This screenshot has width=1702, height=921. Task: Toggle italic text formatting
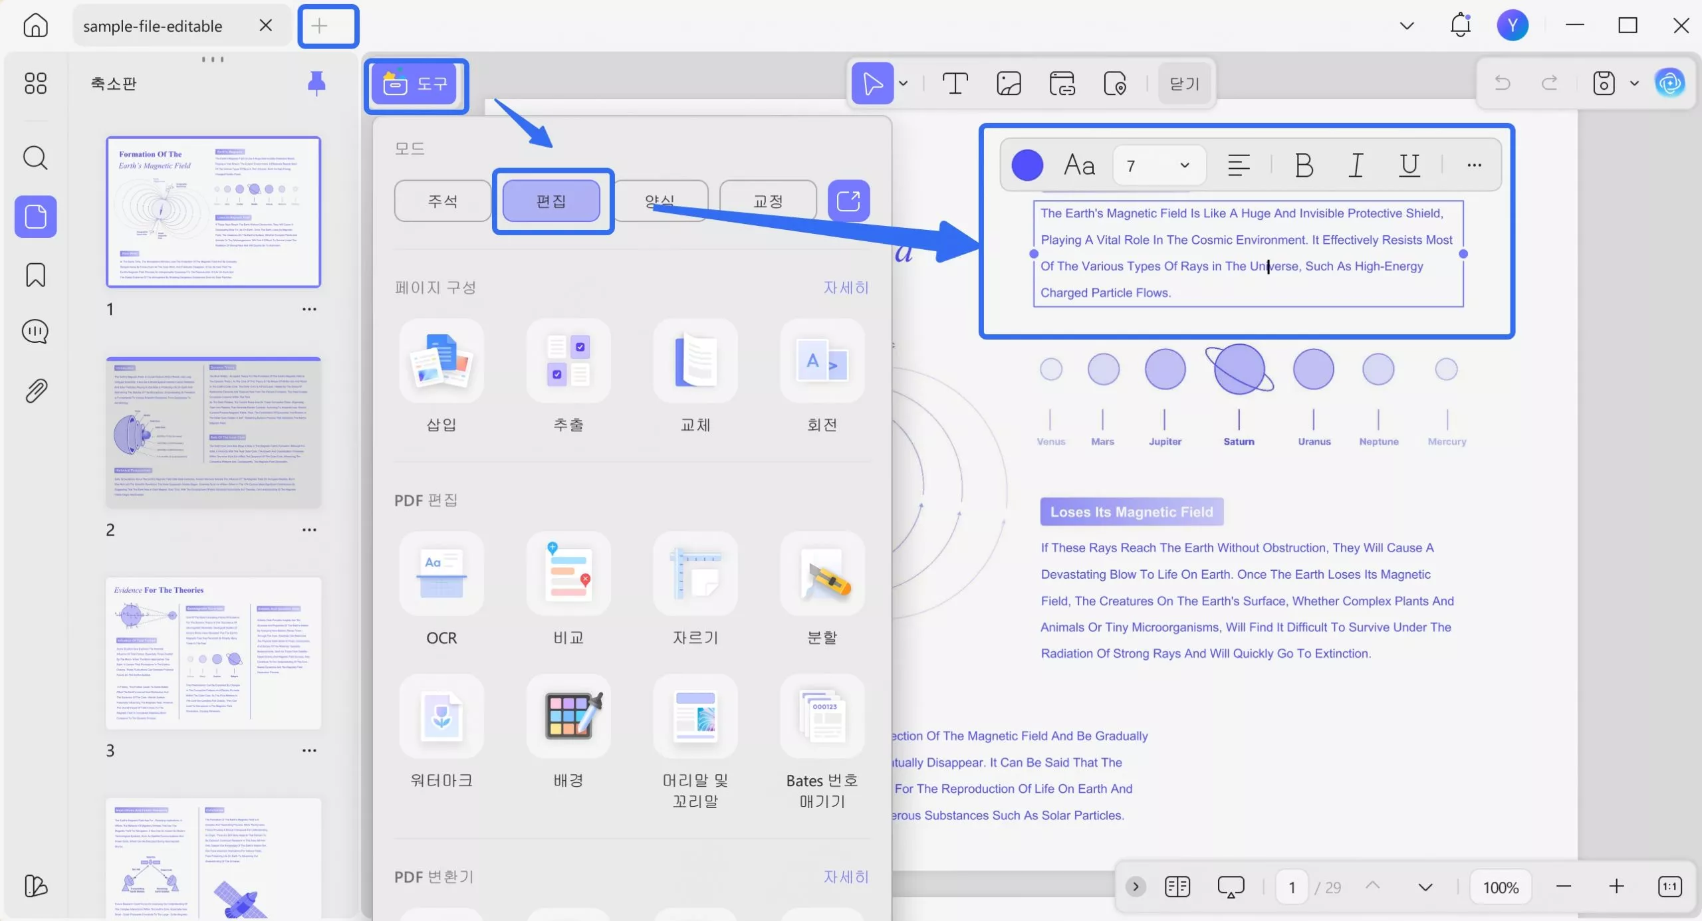1356,165
